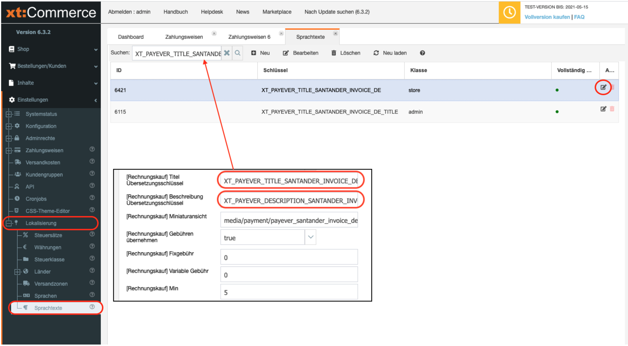628x346 pixels.
Task: Open help icon next to Cronjobs
Action: pos(92,198)
